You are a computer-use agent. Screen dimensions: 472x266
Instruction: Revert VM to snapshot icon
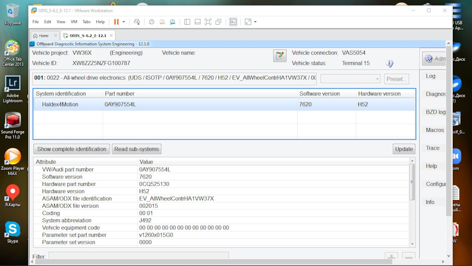click(x=162, y=22)
